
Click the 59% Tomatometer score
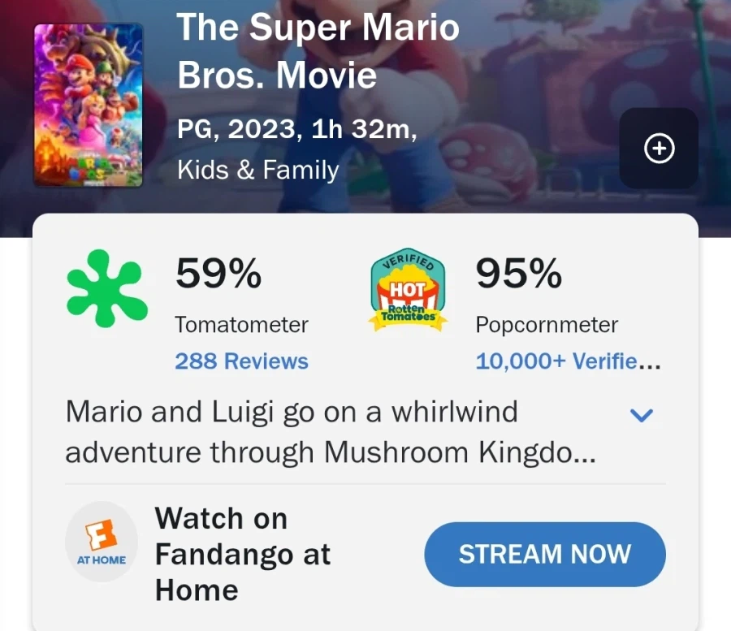click(218, 274)
